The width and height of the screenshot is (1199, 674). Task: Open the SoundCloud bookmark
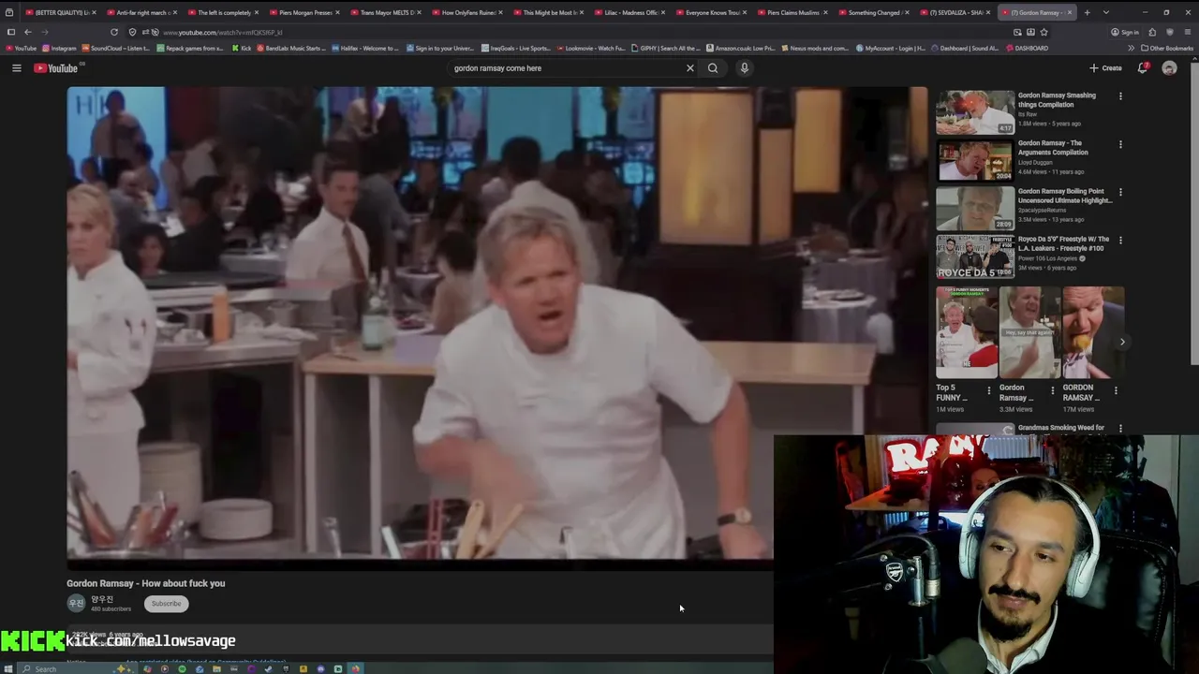pyautogui.click(x=116, y=48)
